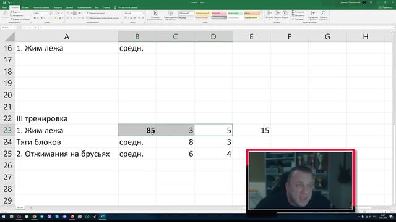
Task: Toggle Underline formatting
Action: (41, 18)
